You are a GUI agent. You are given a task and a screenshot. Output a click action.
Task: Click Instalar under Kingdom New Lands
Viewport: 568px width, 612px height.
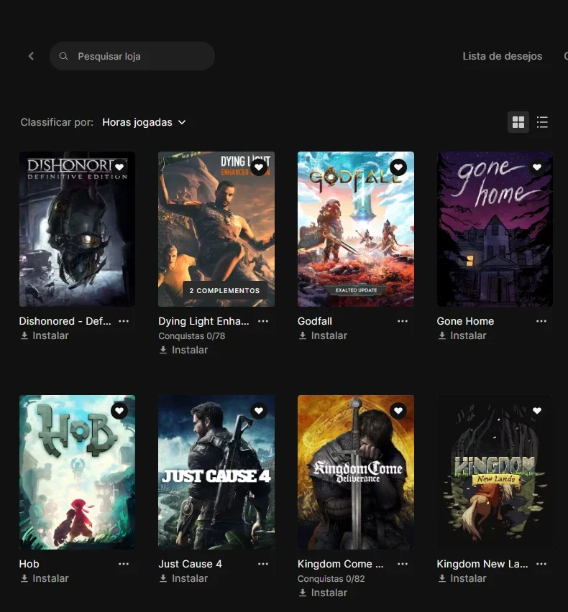coord(462,578)
